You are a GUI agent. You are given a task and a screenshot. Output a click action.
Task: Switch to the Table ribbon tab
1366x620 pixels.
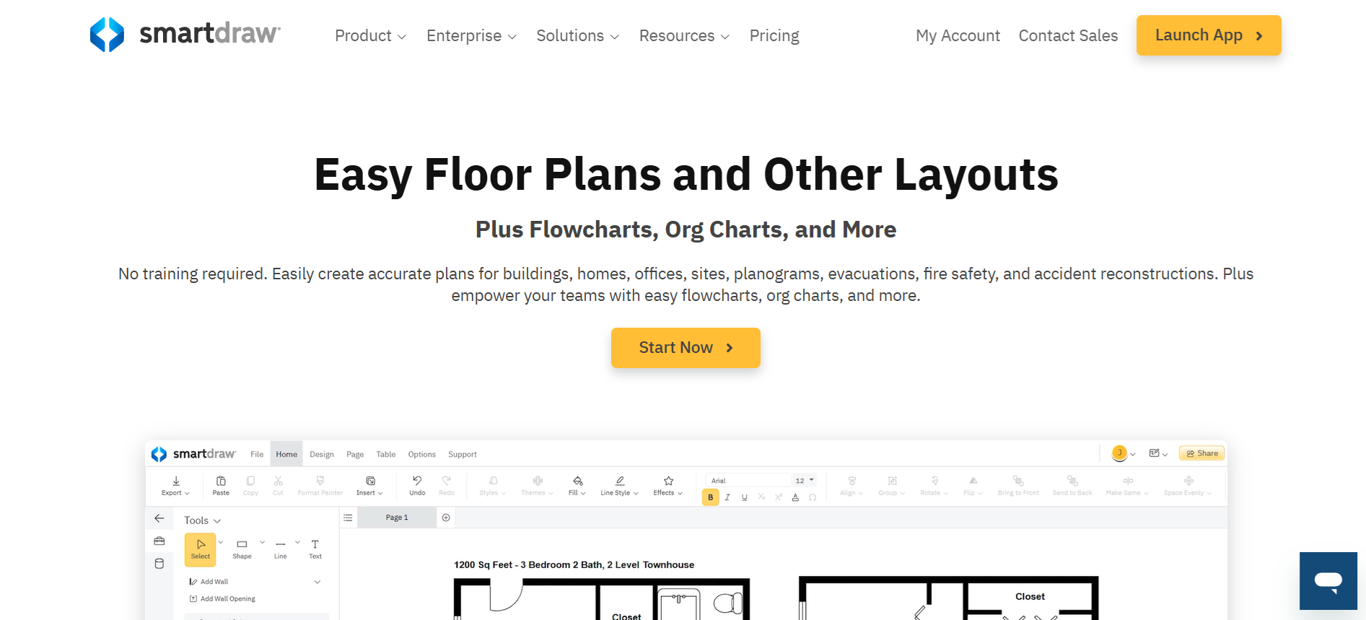pos(386,454)
